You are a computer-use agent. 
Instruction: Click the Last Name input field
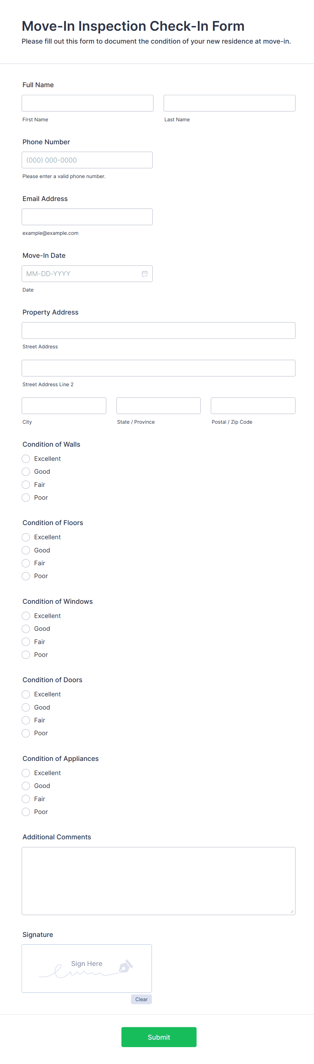(x=229, y=103)
